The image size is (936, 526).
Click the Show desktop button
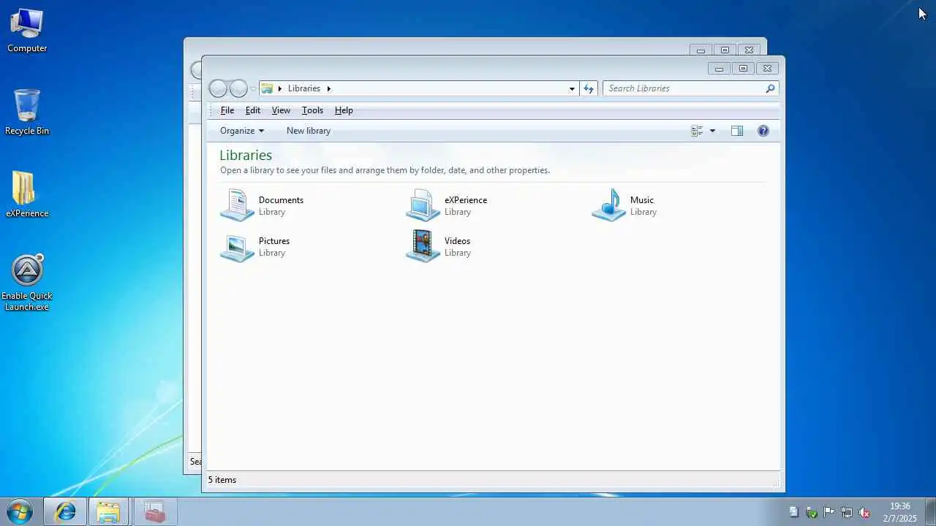tap(930, 511)
